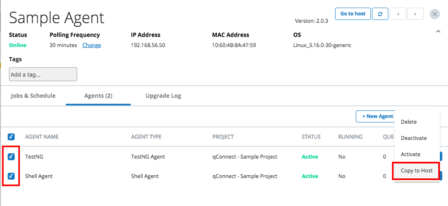Click Copy to Host menu option
The height and width of the screenshot is (206, 448).
tap(417, 171)
